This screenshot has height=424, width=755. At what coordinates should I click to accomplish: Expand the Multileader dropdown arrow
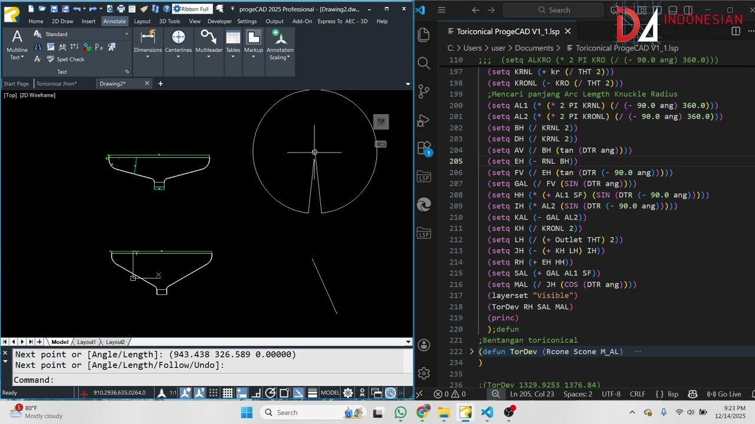coord(209,57)
